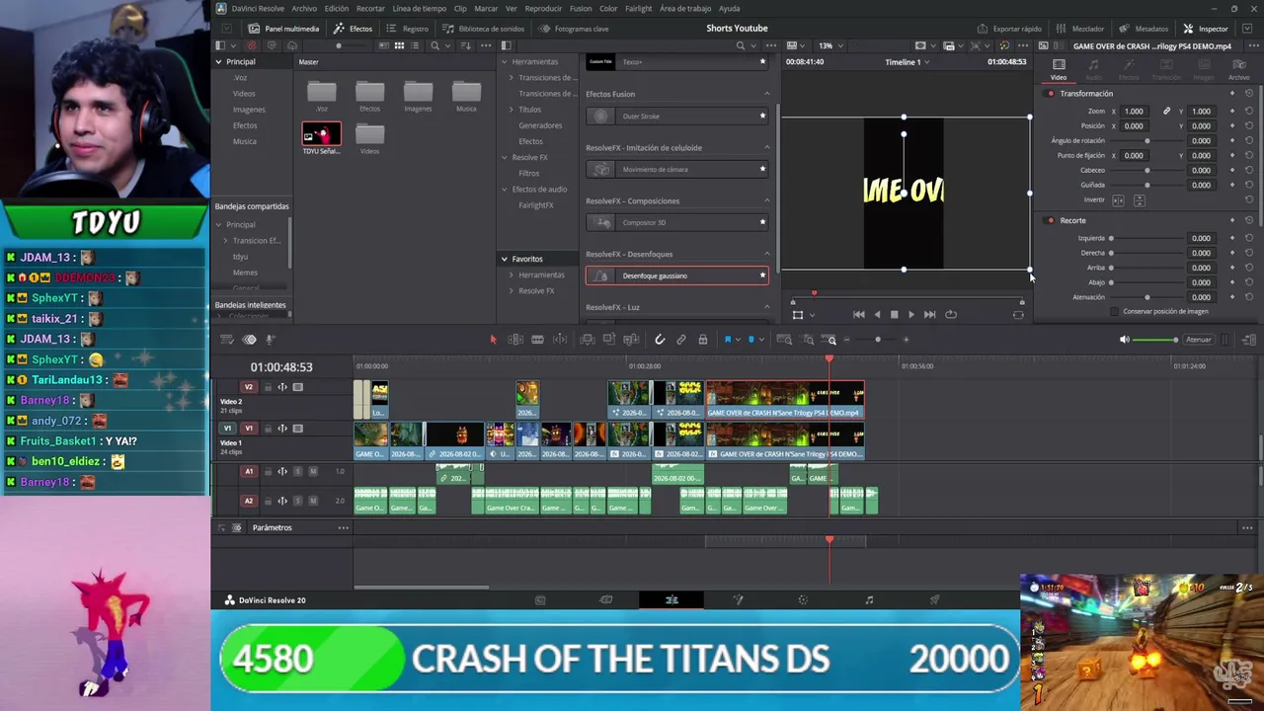Screen dimensions: 1264x711
Task: Open the viewer zoom 13% dropdown
Action: (829, 45)
